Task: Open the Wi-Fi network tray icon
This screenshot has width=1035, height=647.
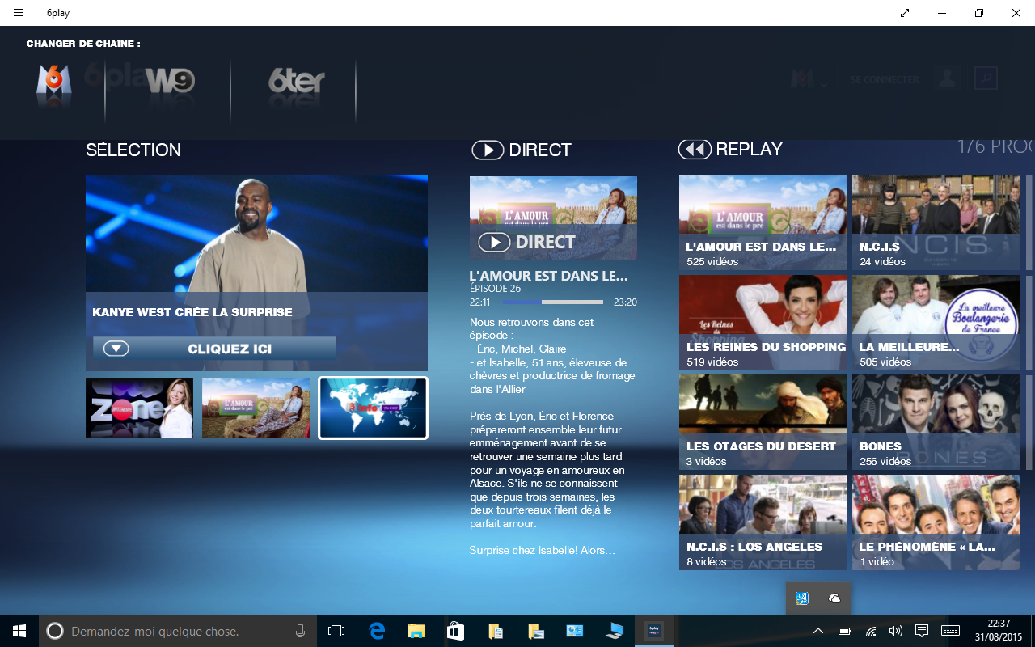Action: click(x=871, y=631)
